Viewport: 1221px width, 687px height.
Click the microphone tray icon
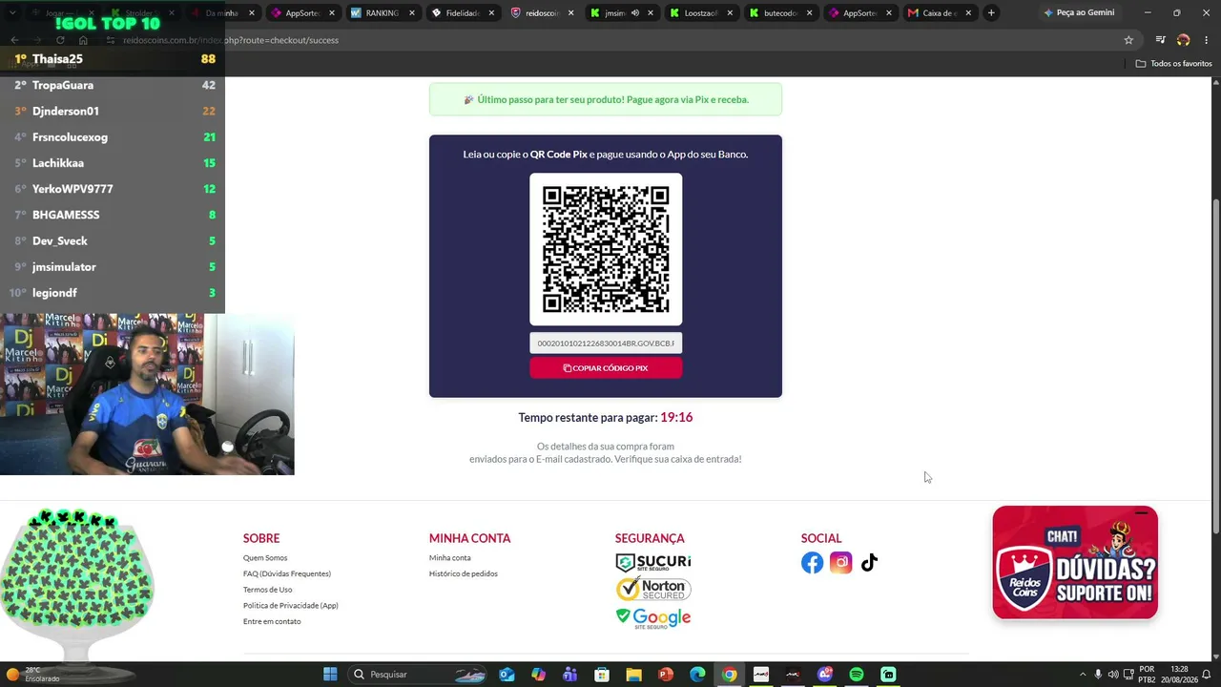pos(1098,675)
